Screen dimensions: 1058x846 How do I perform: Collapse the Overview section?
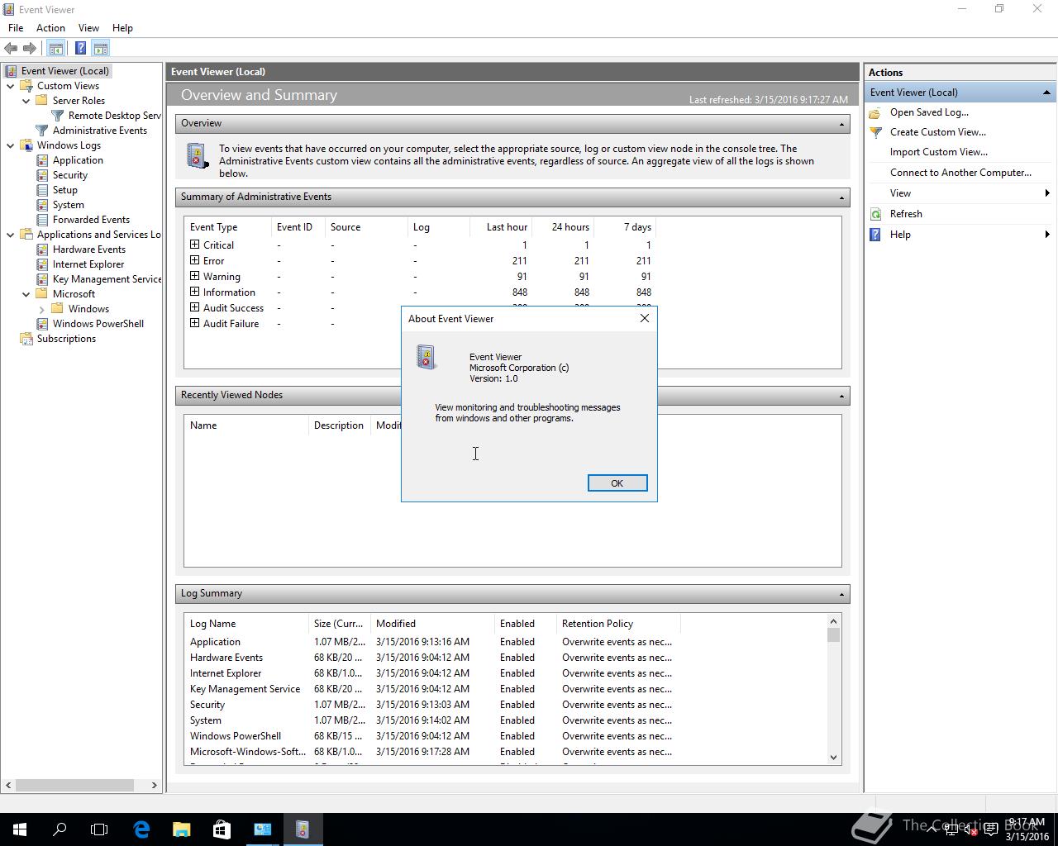[841, 124]
